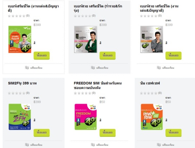The height and width of the screenshot is (148, 195).
Task: Click ซื้อเลย button for FREEDOM SIM
Action: pos(108,133)
